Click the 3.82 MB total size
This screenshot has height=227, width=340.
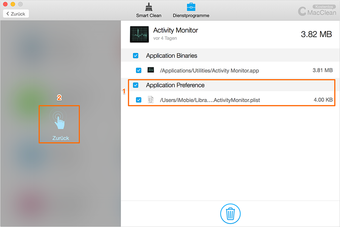coord(316,34)
